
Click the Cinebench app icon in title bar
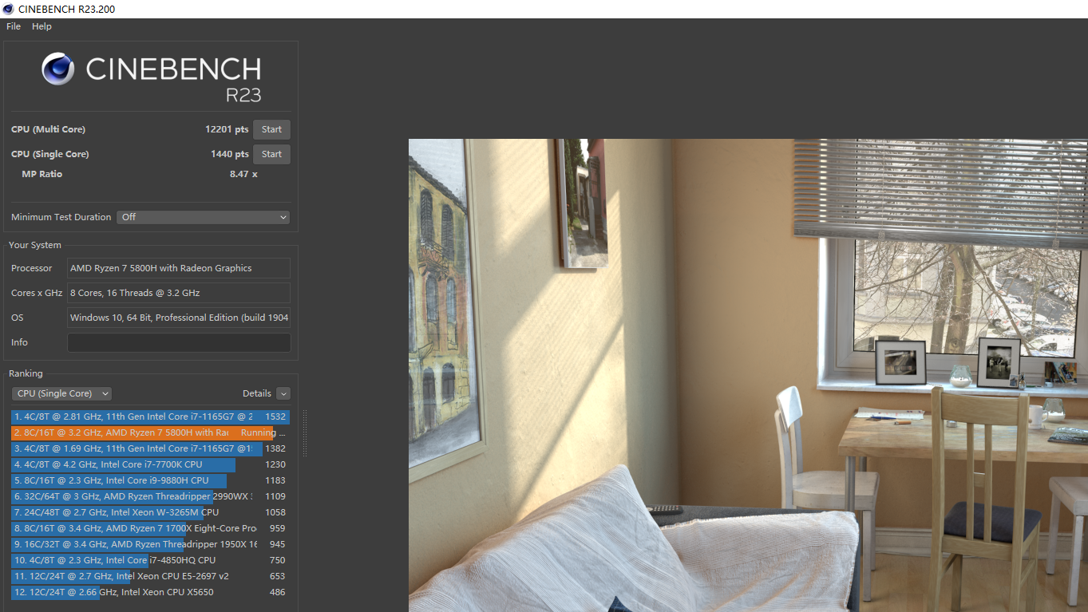(x=8, y=9)
